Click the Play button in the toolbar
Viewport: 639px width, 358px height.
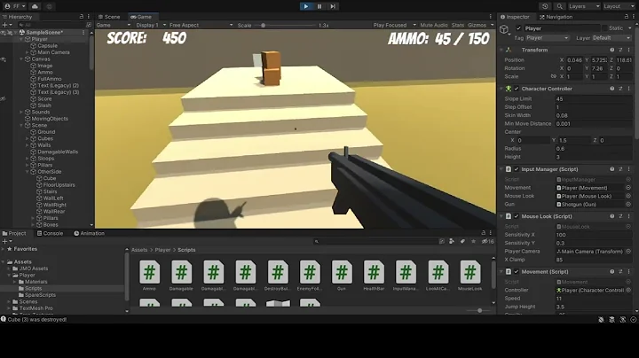point(306,6)
